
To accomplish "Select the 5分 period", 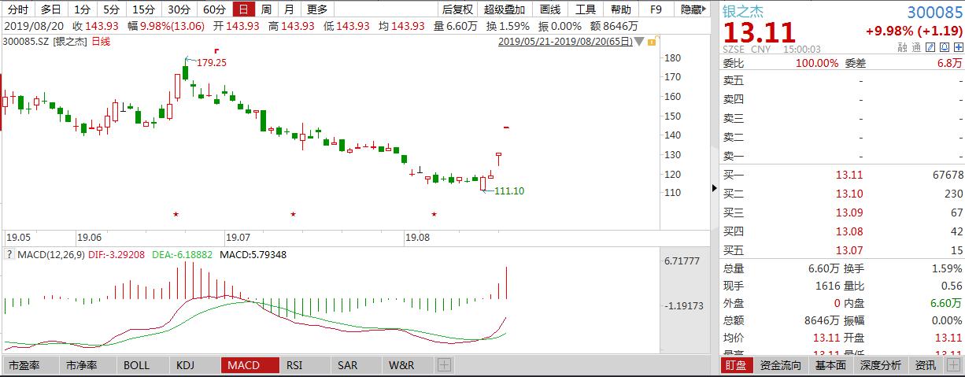I will (x=112, y=9).
